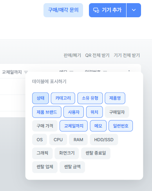Screen dimensions: 152x191
Task: Click the three-dot column settings icon
Action: tap(129, 71)
